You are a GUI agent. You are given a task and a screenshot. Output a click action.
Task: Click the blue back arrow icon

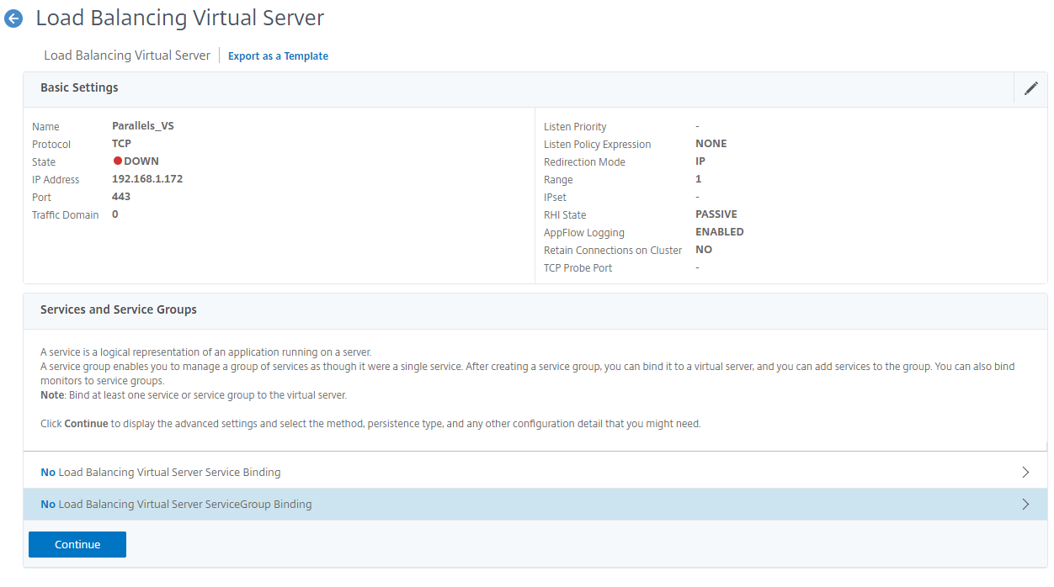13,19
